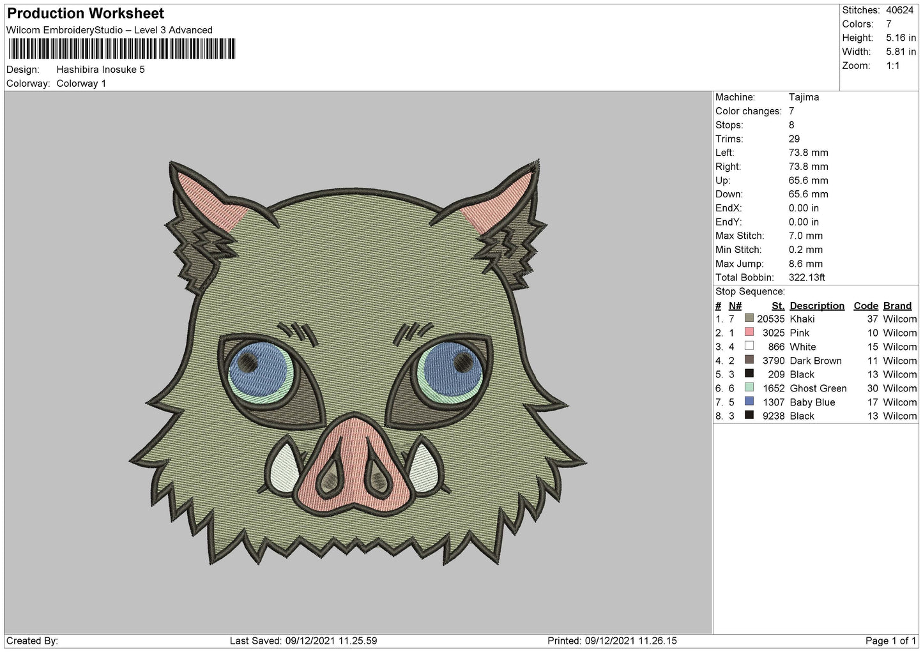Click the Dark Brown thread swatch
Image resolution: width=923 pixels, height=652 pixels.
pyautogui.click(x=749, y=360)
